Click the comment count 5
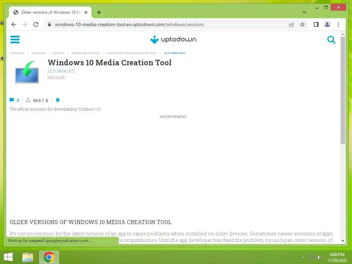352x264 pixels. (18, 100)
